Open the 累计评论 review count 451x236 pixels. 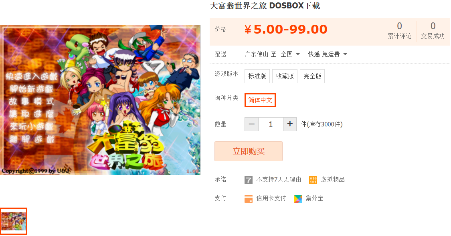(x=400, y=30)
